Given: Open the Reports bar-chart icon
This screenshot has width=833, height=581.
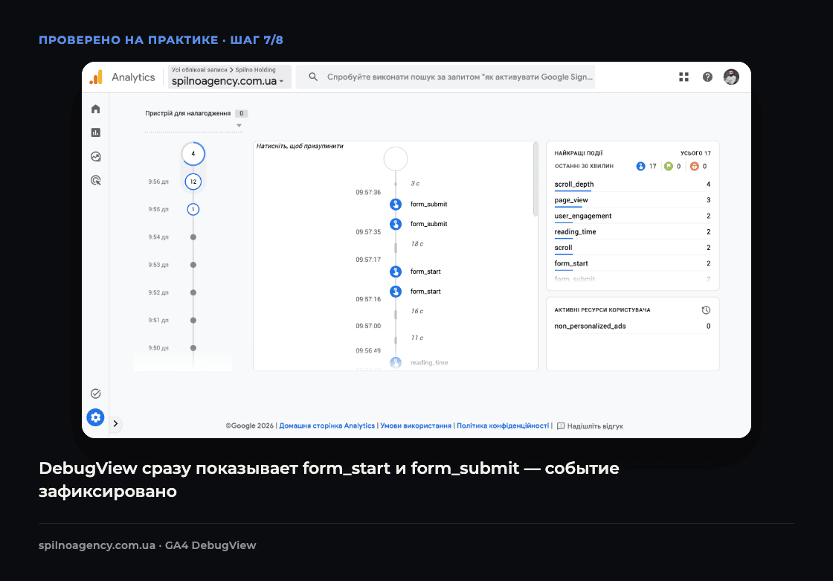Looking at the screenshot, I should click(x=96, y=132).
